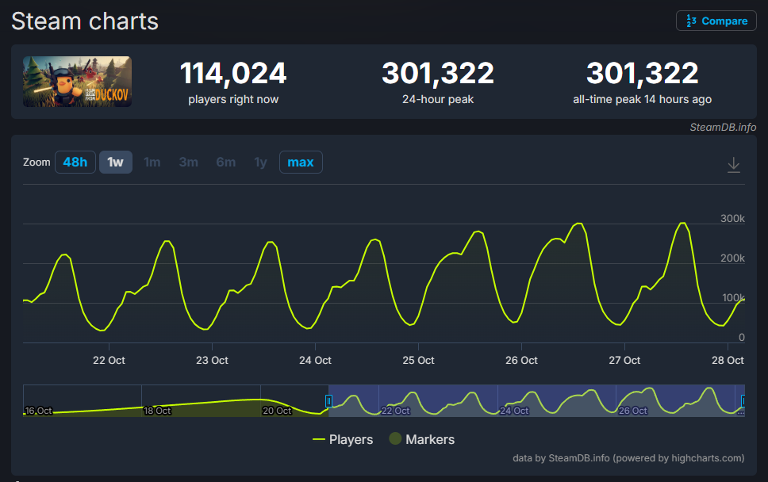This screenshot has height=482, width=768.
Task: Click the right navigator range handle
Action: click(742, 401)
